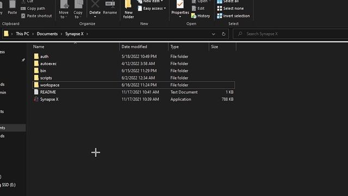The width and height of the screenshot is (348, 196).
Task: Click the Rename ribbon button
Action: point(110,8)
